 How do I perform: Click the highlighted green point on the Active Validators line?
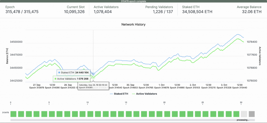pyautogui.click(x=93, y=78)
